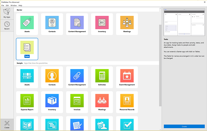The height and width of the screenshot is (131, 207).
Task: Click the blue Create button
Action: tap(184, 126)
